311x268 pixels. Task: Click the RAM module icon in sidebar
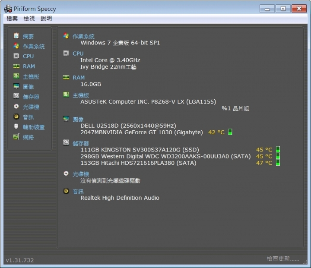(x=16, y=66)
